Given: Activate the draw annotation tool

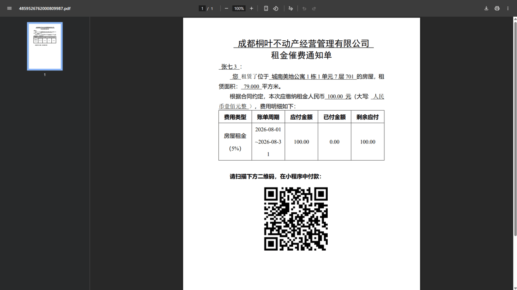Looking at the screenshot, I should [x=291, y=8].
